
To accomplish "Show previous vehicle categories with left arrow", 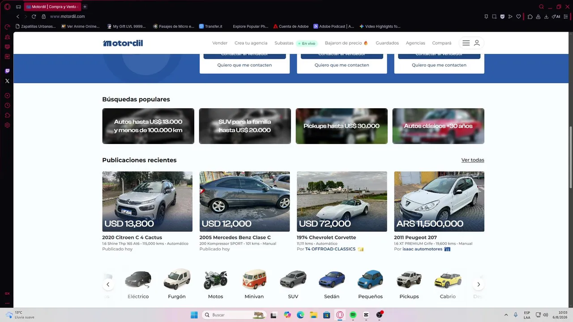I will click(108, 284).
